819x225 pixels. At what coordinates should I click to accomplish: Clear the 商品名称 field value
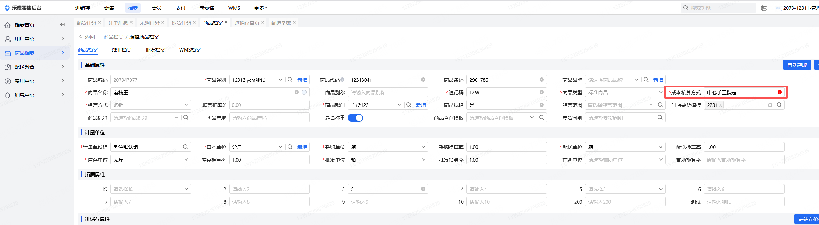pos(297,92)
